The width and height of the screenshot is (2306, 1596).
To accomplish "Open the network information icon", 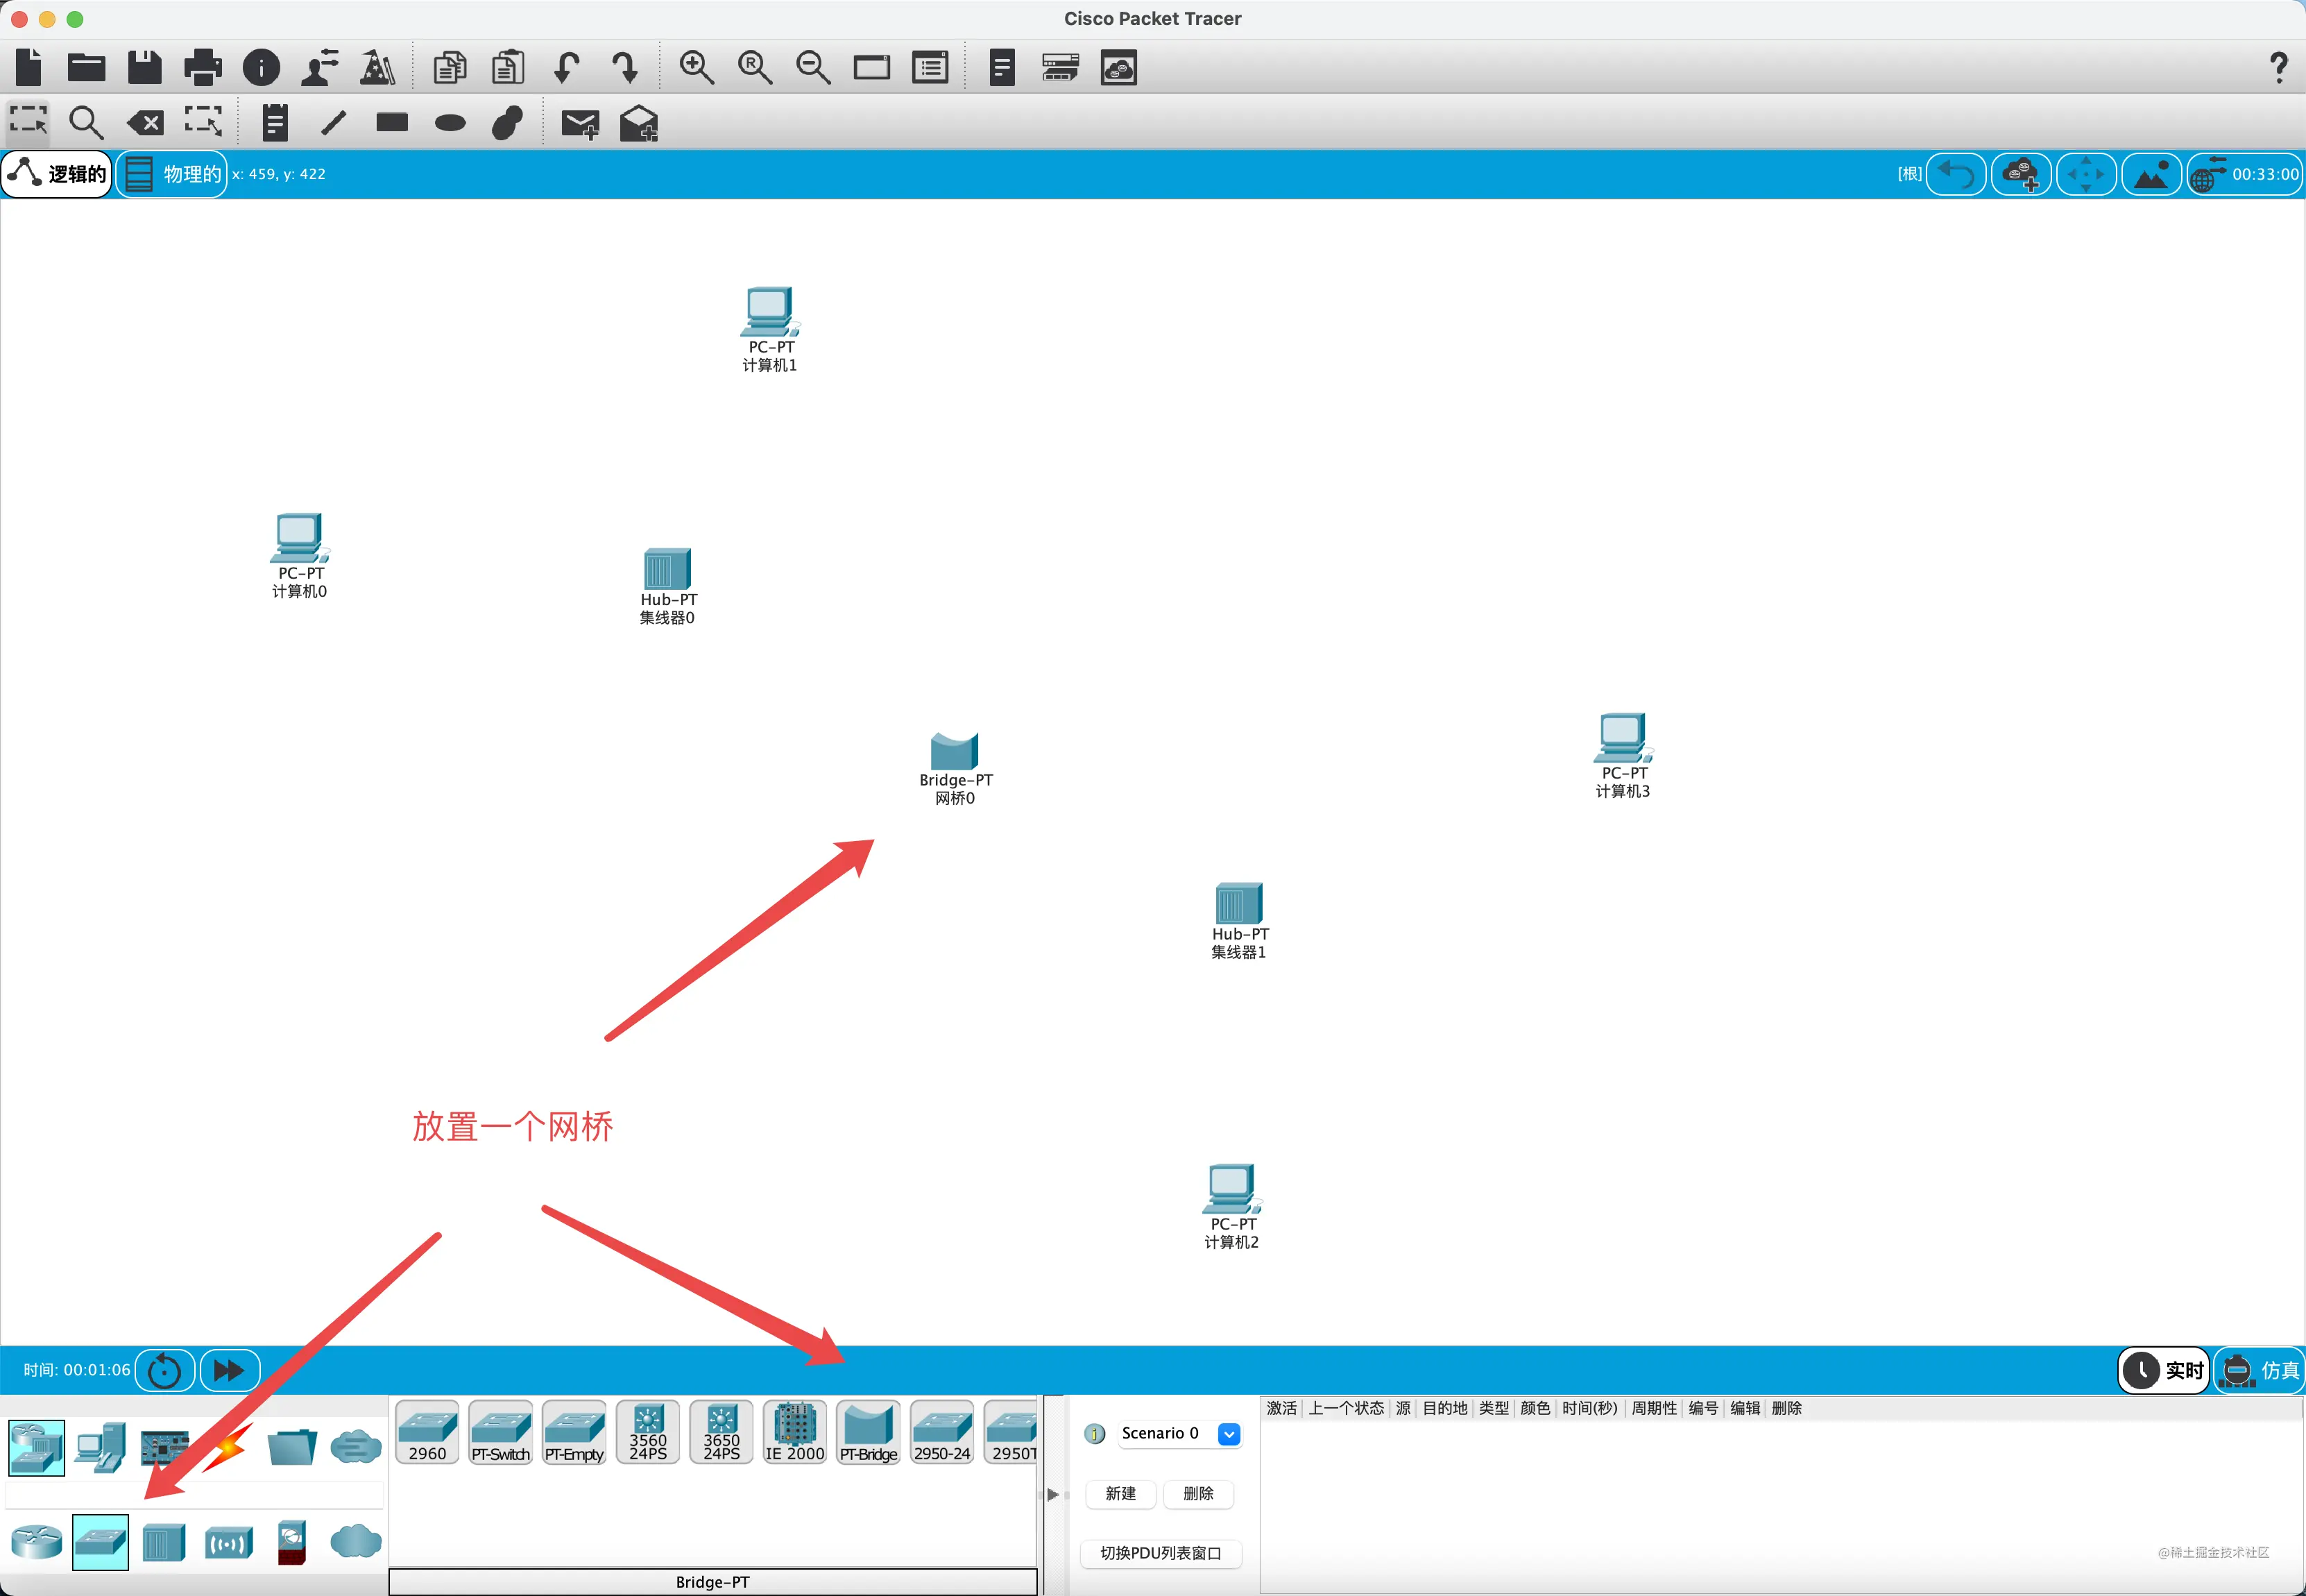I will [262, 67].
